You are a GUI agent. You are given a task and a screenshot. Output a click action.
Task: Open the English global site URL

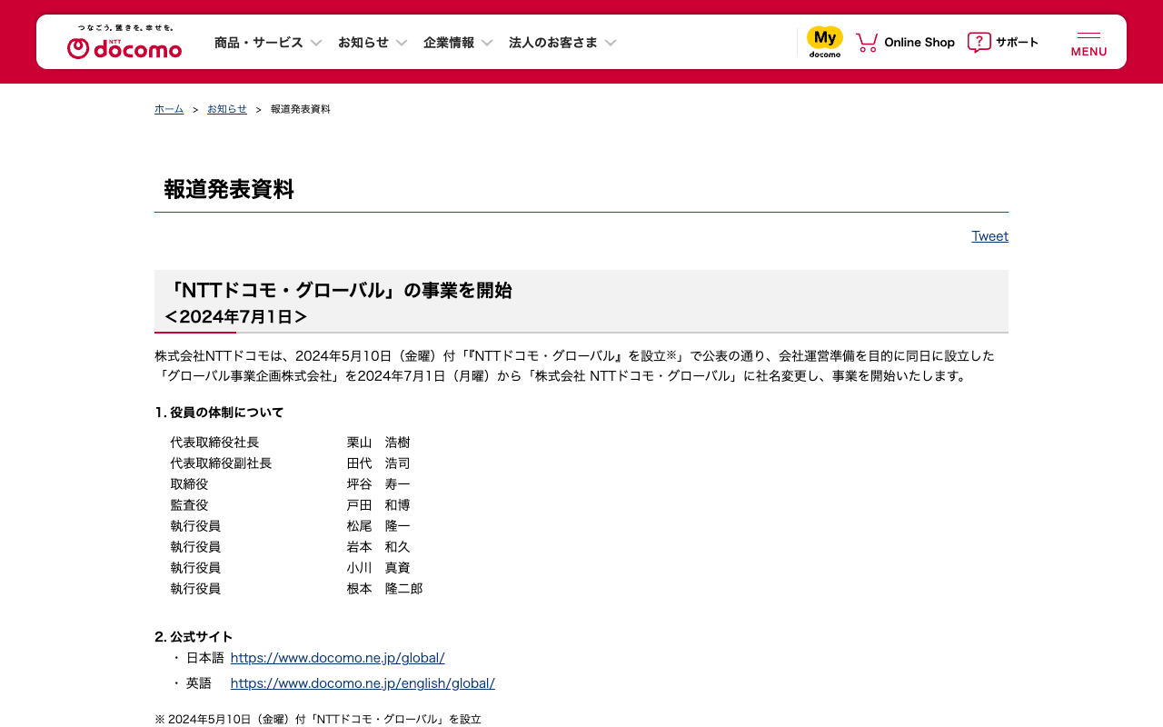363,683
